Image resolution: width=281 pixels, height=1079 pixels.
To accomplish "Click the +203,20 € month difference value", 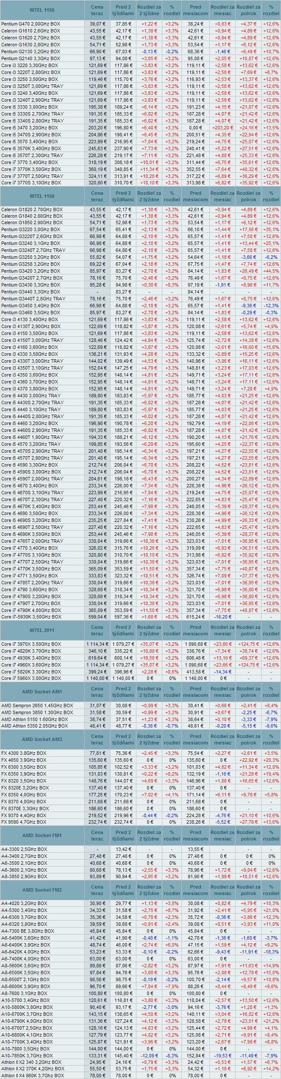I will click(x=223, y=128).
